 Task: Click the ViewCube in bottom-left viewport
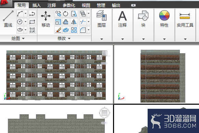pyautogui.click(x=104, y=113)
